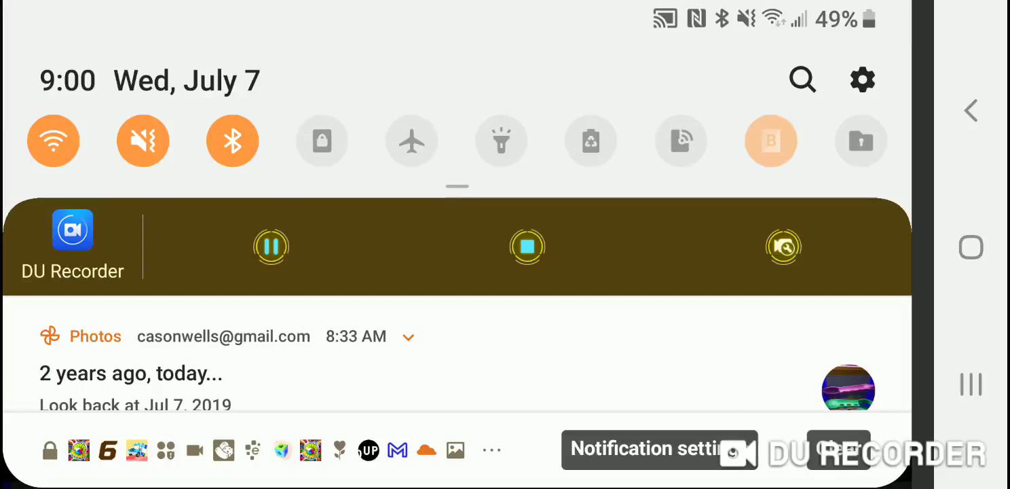This screenshot has height=489, width=1010.
Task: Tap the DU Recorder app icon
Action: tap(73, 230)
